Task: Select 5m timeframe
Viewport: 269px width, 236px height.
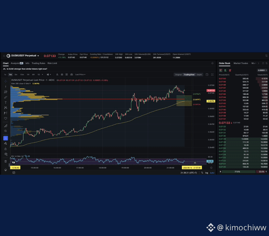Action: (x=16, y=74)
